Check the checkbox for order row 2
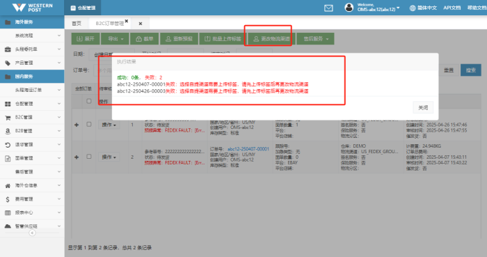487x257 pixels. pyautogui.click(x=89, y=157)
